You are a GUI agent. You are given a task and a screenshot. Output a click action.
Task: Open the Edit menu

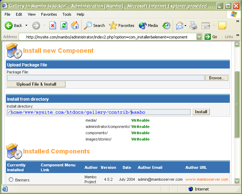pyautogui.click(x=19, y=14)
